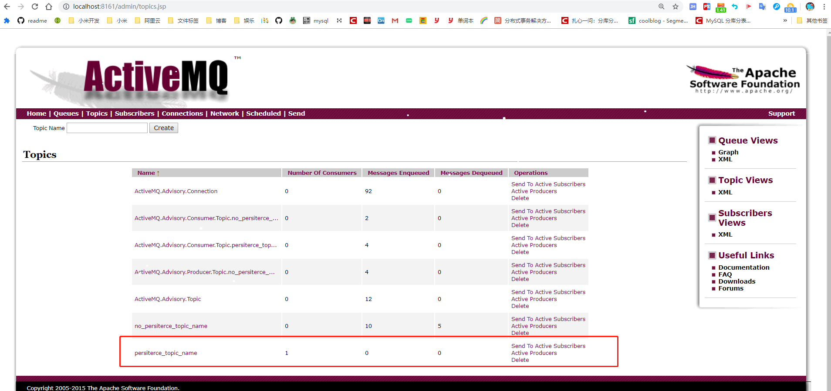Screen dimensions: 831x391
Task: Open the no_persiterce_topic_name topic
Action: pos(171,326)
